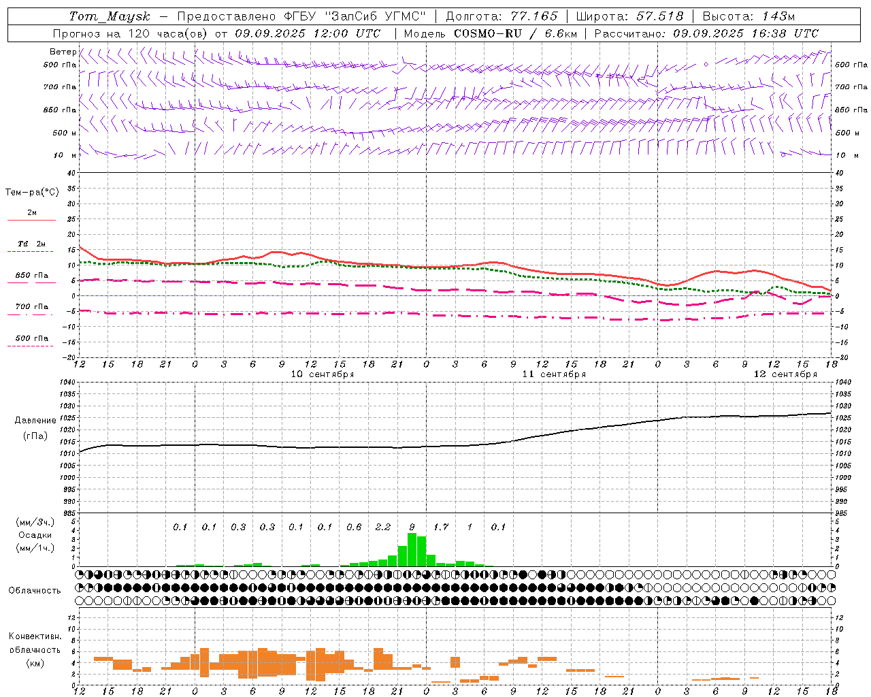Click the "11 сентября" date label

tap(554, 374)
